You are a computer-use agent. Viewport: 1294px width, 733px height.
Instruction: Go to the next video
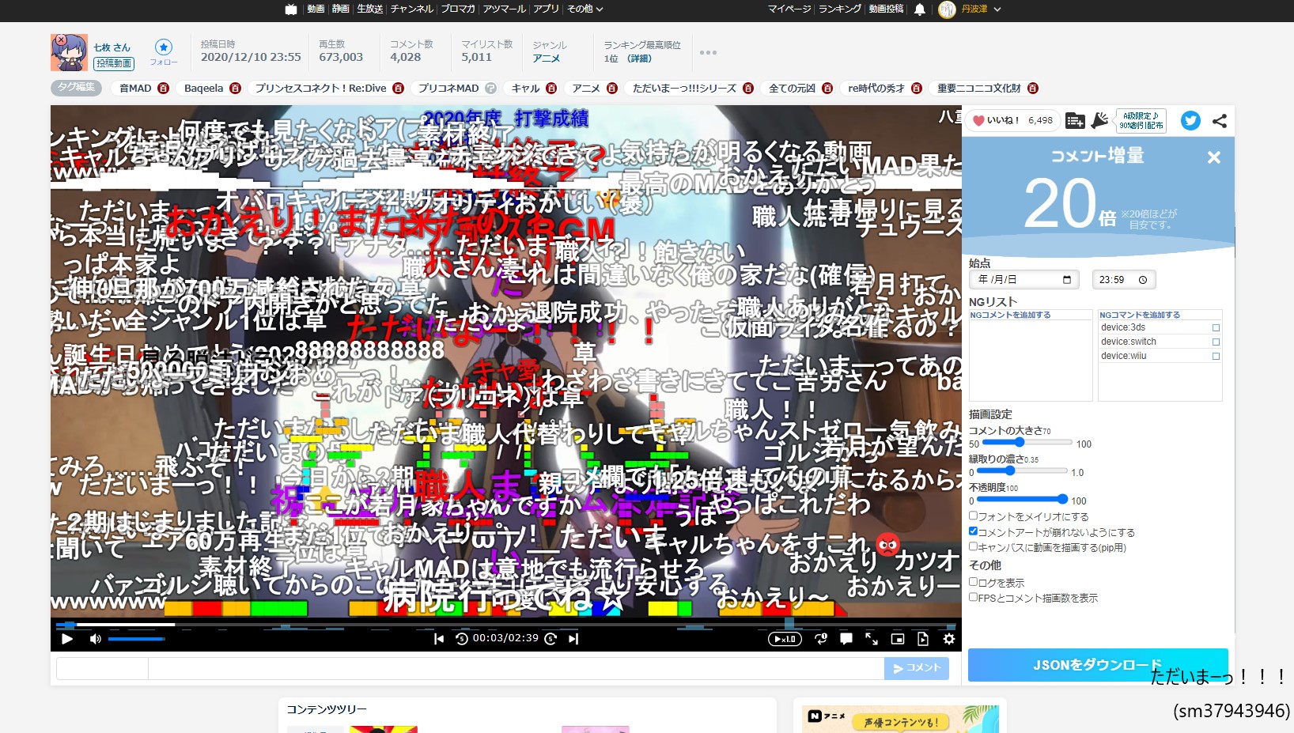click(573, 639)
